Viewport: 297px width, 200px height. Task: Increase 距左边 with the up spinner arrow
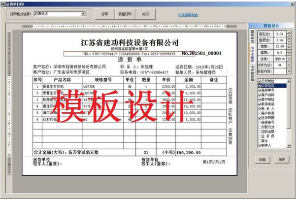pyautogui.click(x=289, y=33)
